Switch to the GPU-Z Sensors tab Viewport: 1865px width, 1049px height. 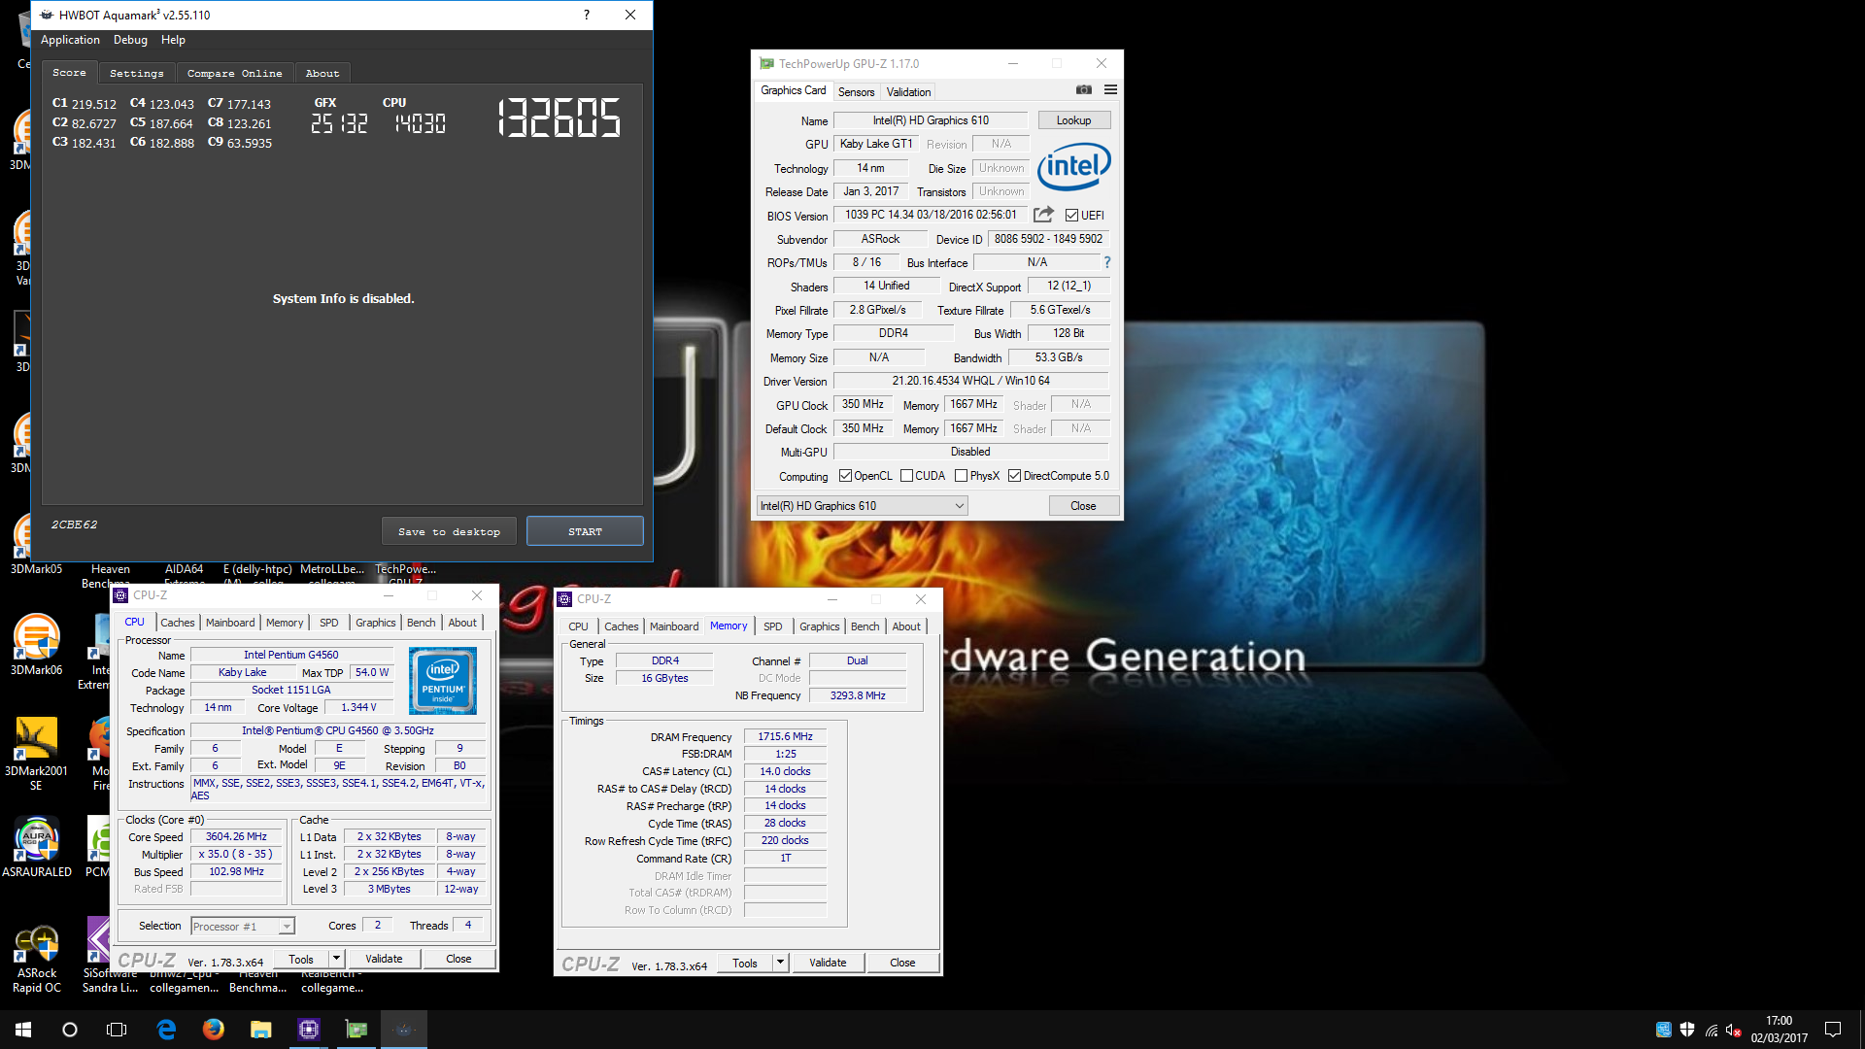[x=856, y=92]
